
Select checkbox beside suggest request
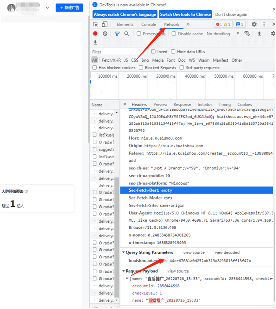pyautogui.click(x=95, y=149)
